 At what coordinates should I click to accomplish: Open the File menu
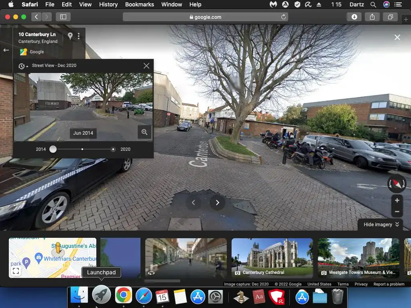49,4
